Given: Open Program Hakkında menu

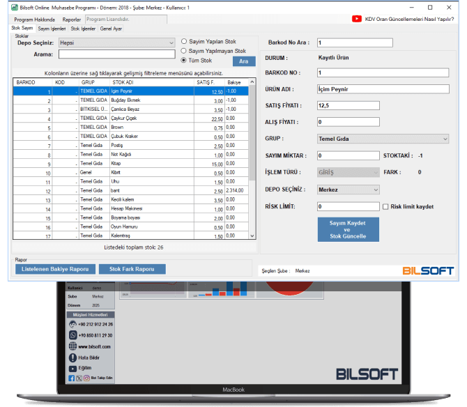Looking at the screenshot, I should tap(35, 20).
